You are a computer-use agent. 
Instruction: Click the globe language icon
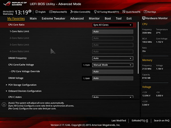(36, 12)
